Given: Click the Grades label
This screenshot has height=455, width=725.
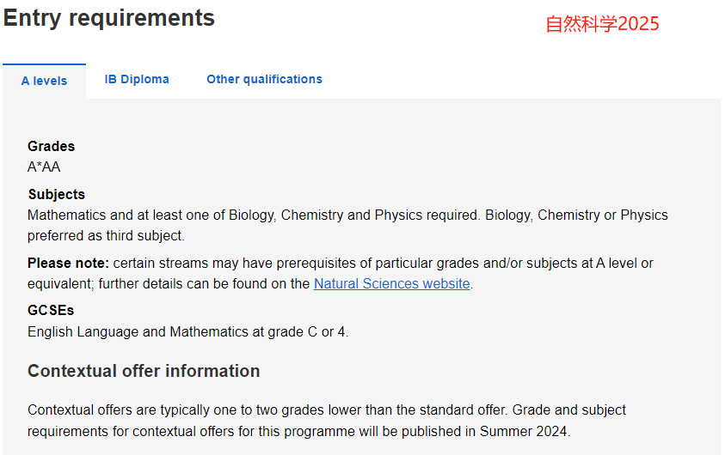Looking at the screenshot, I should [51, 146].
